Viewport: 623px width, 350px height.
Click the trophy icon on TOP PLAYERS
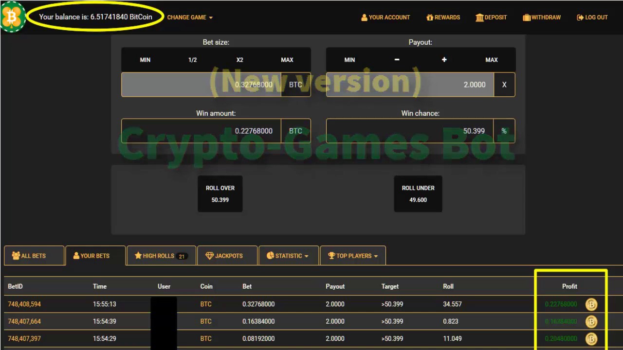[331, 256]
